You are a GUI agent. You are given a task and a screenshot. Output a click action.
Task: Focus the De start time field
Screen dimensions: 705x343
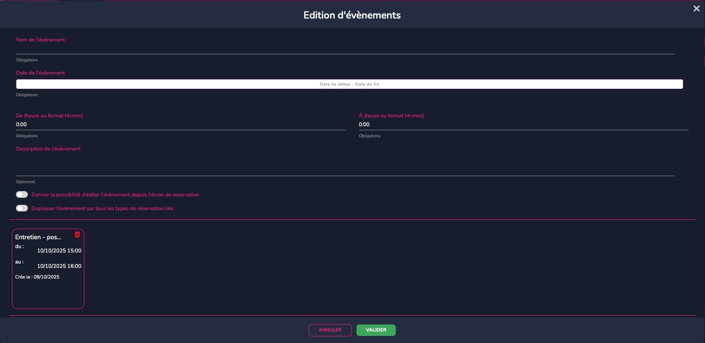(180, 124)
